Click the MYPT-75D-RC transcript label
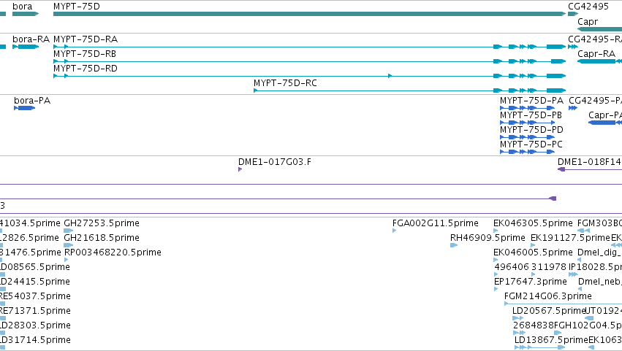Viewport: 622px width, 351px height. pyautogui.click(x=285, y=83)
